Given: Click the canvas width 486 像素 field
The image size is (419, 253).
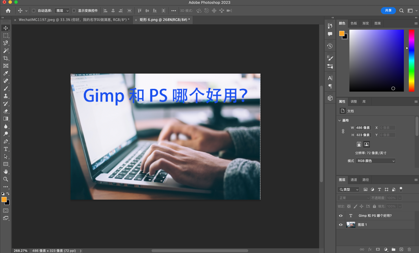Looking at the screenshot, I should [363, 128].
